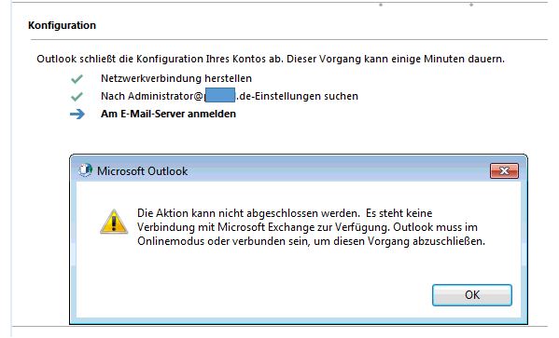Click the horizontal line under Konfiguration
The height and width of the screenshot is (338, 559).
(x=288, y=39)
